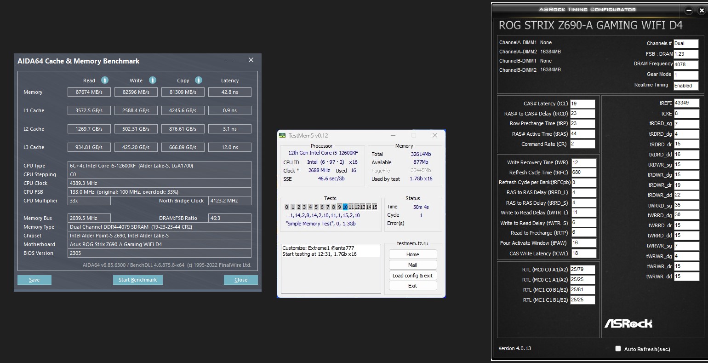The image size is (708, 363).
Task: Click the Memory Latency value 42.8 ns
Action: tap(230, 92)
